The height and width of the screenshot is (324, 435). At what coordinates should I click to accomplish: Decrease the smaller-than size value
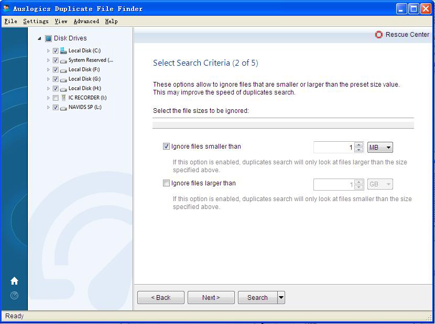(359, 150)
